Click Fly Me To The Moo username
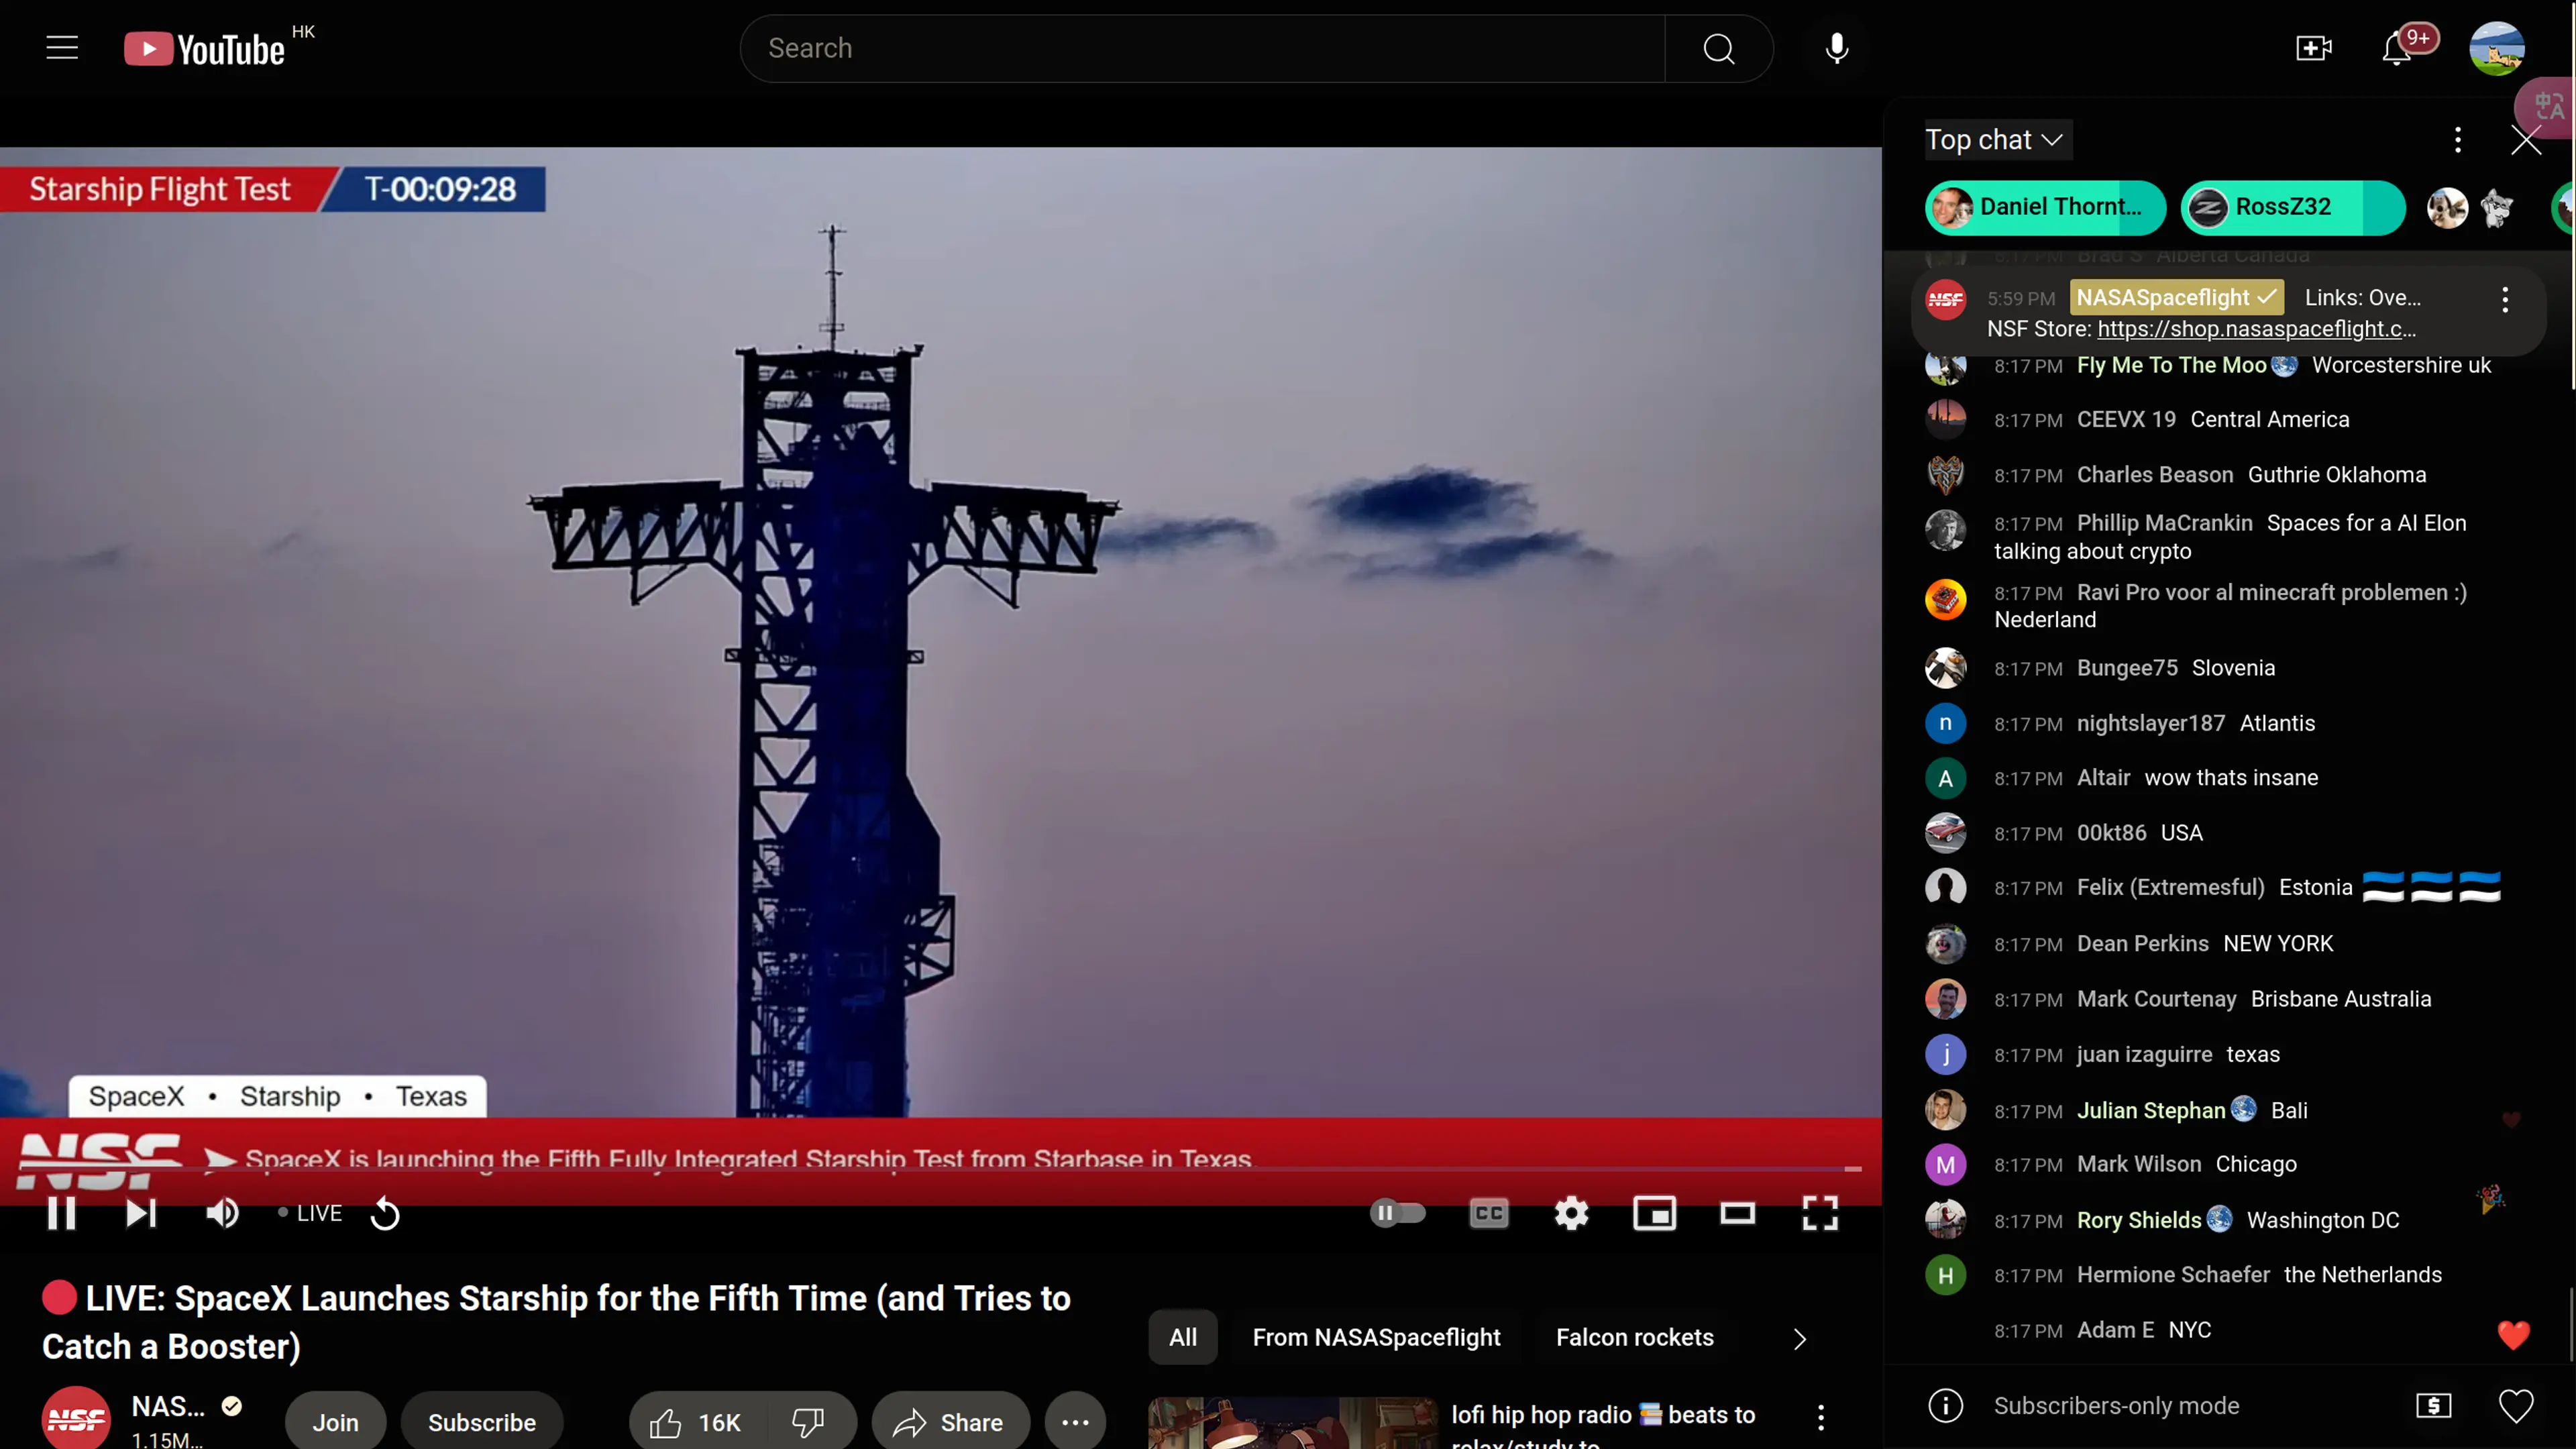 2171,365
